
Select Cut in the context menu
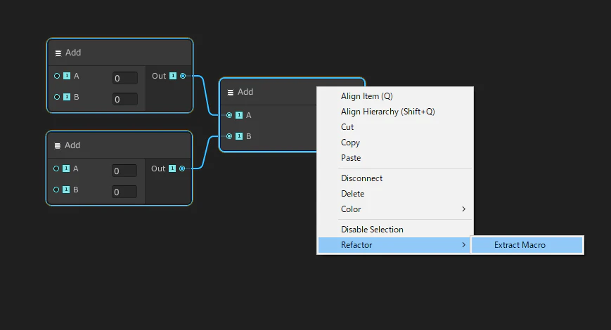(395, 127)
